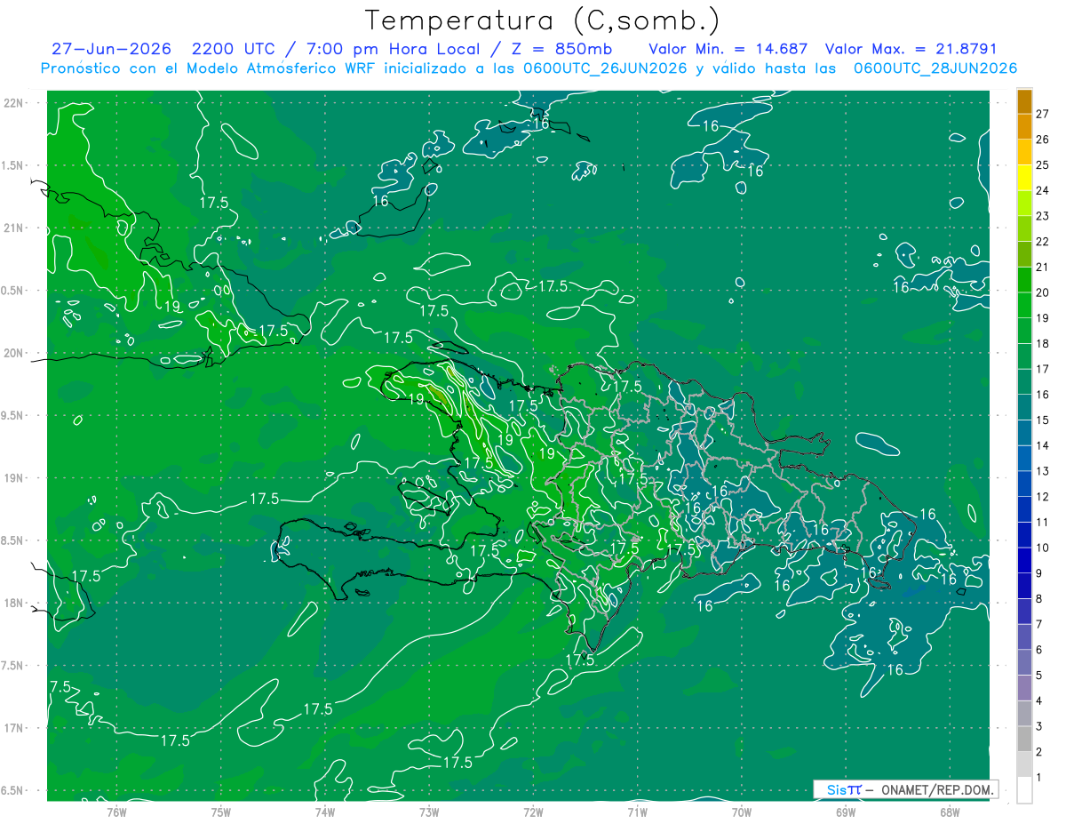The image size is (1066, 824).
Task: Click the '68W' longitude axis label
Action: (x=949, y=812)
